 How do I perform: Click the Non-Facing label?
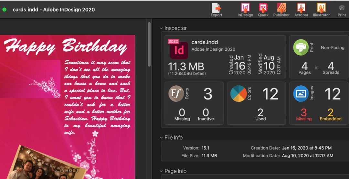(x=333, y=47)
